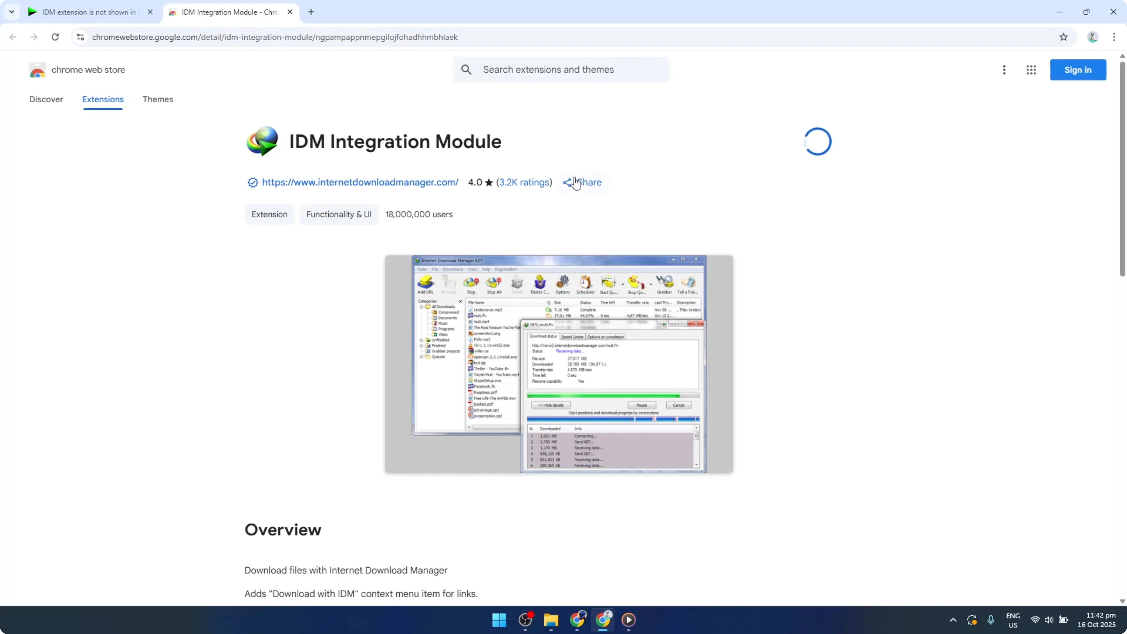
Task: Click the search magnifier in the store search bar
Action: [466, 70]
